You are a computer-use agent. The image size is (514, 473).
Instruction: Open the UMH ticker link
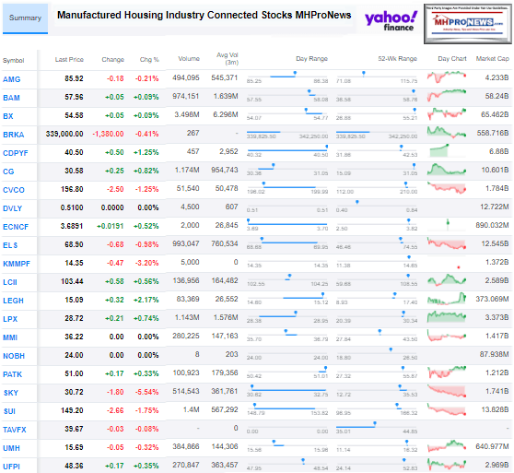tap(11, 448)
